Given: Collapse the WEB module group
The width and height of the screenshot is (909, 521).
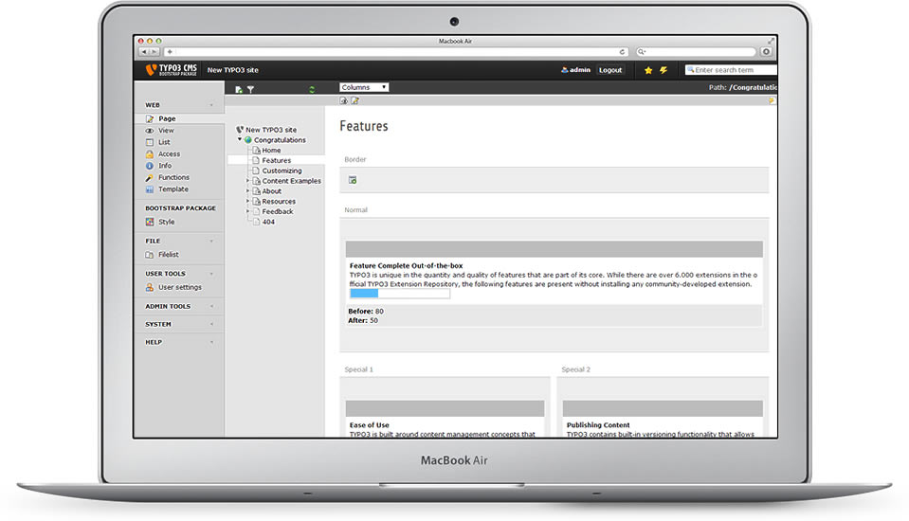Looking at the screenshot, I should coord(211,105).
